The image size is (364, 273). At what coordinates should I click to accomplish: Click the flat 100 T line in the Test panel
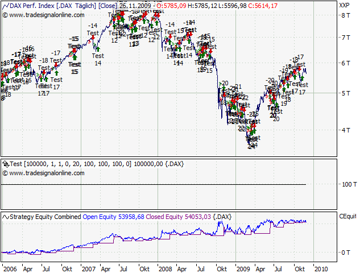coord(154,184)
